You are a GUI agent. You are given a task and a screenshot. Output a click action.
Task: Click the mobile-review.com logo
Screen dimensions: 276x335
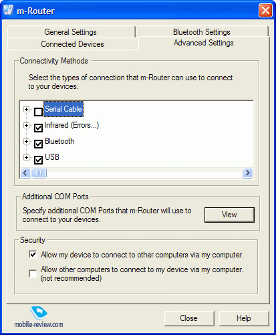[x=39, y=318]
